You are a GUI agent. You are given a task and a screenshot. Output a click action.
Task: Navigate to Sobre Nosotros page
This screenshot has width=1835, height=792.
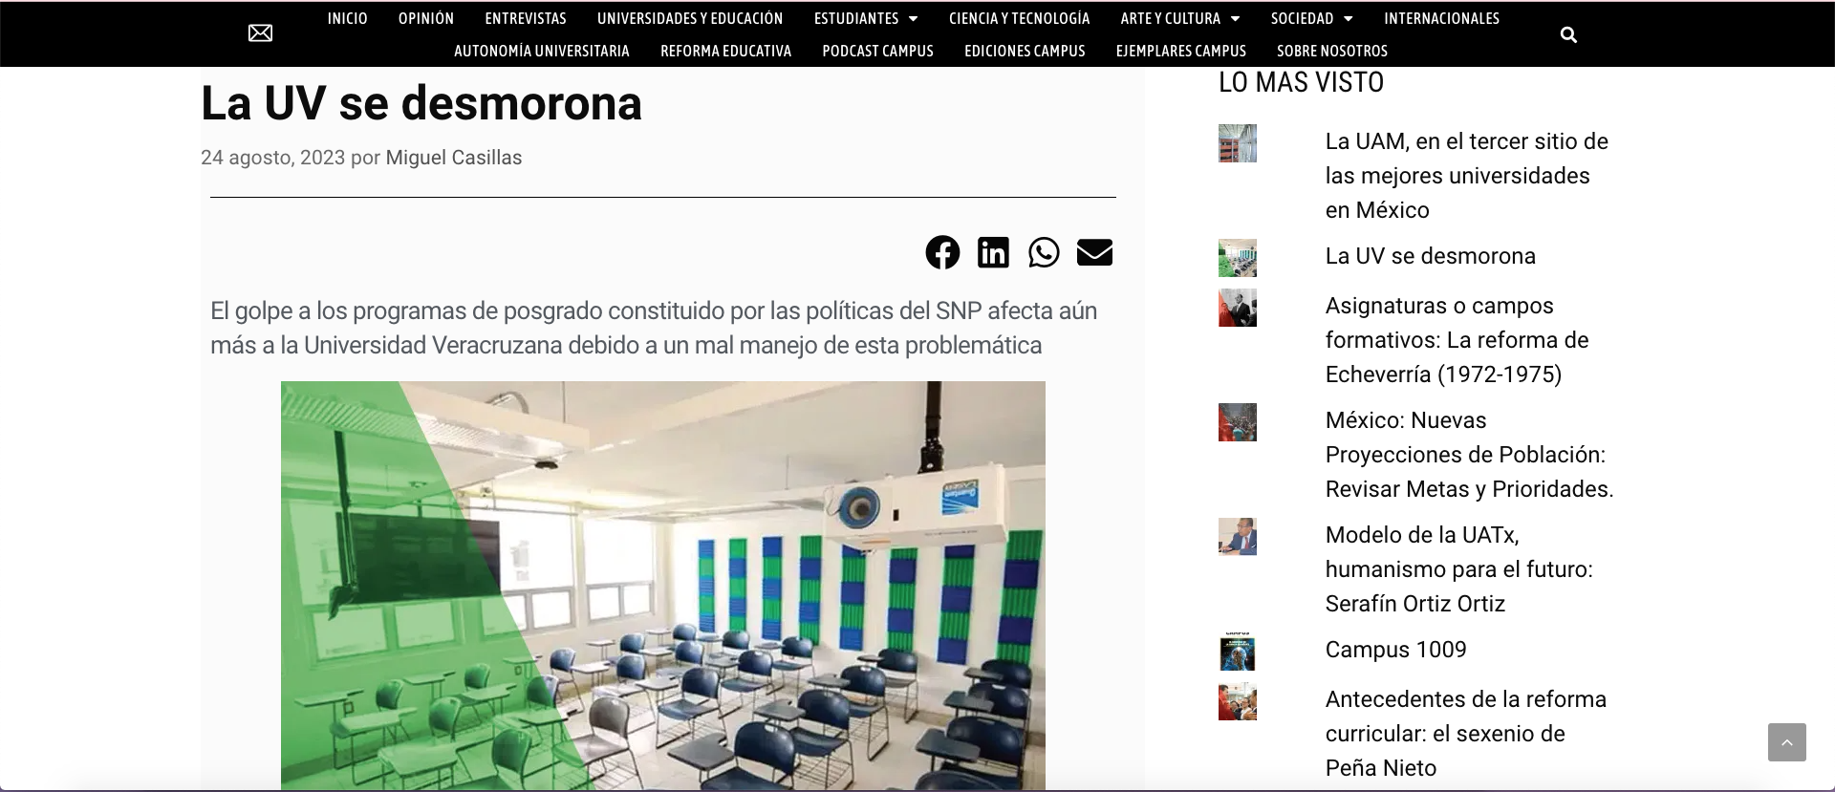(x=1332, y=51)
